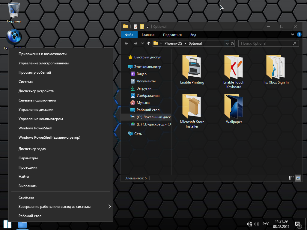Open the network globe tray icon

coord(250,224)
